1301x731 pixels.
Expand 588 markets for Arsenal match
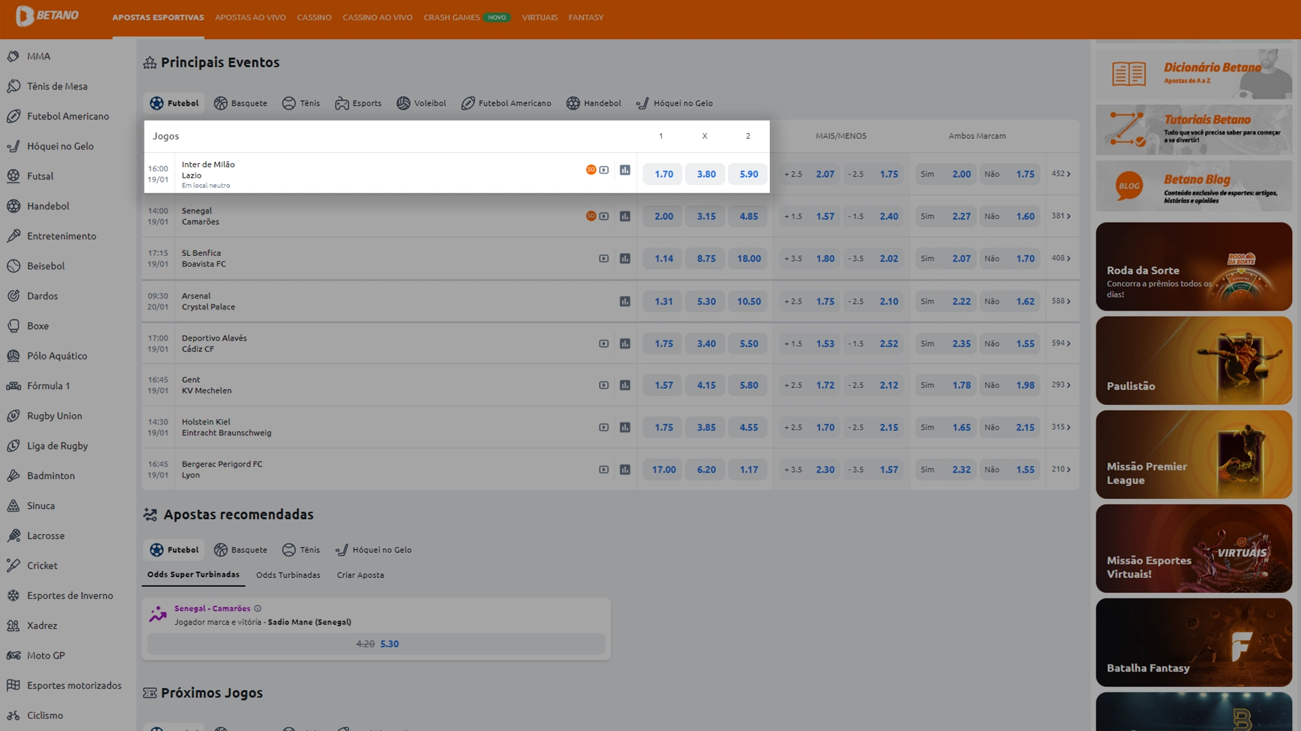click(x=1061, y=301)
